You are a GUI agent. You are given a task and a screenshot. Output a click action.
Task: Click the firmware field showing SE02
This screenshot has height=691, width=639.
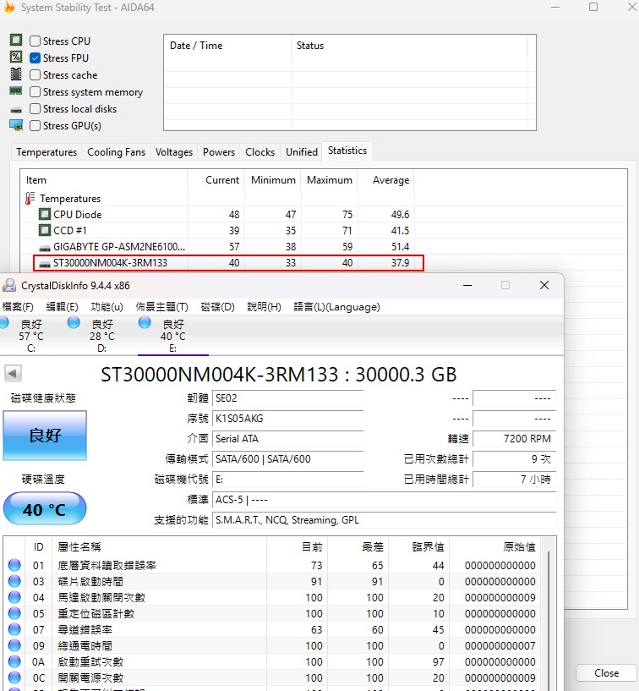(x=288, y=398)
